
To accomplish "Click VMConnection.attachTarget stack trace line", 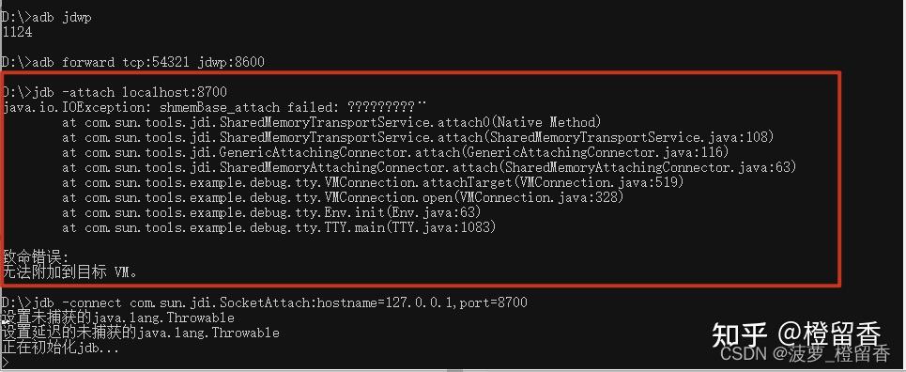I will [373, 182].
